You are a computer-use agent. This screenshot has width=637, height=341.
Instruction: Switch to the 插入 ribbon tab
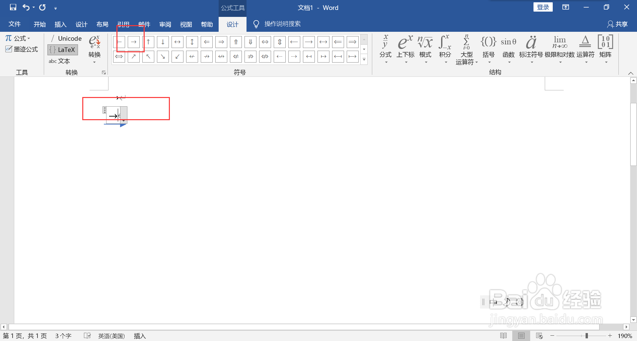pyautogui.click(x=60, y=24)
